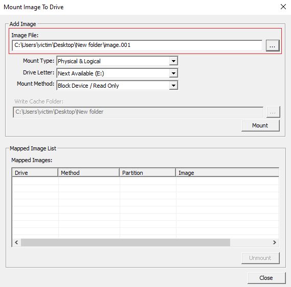Click the Unmount button
291x287 pixels.
pyautogui.click(x=260, y=258)
